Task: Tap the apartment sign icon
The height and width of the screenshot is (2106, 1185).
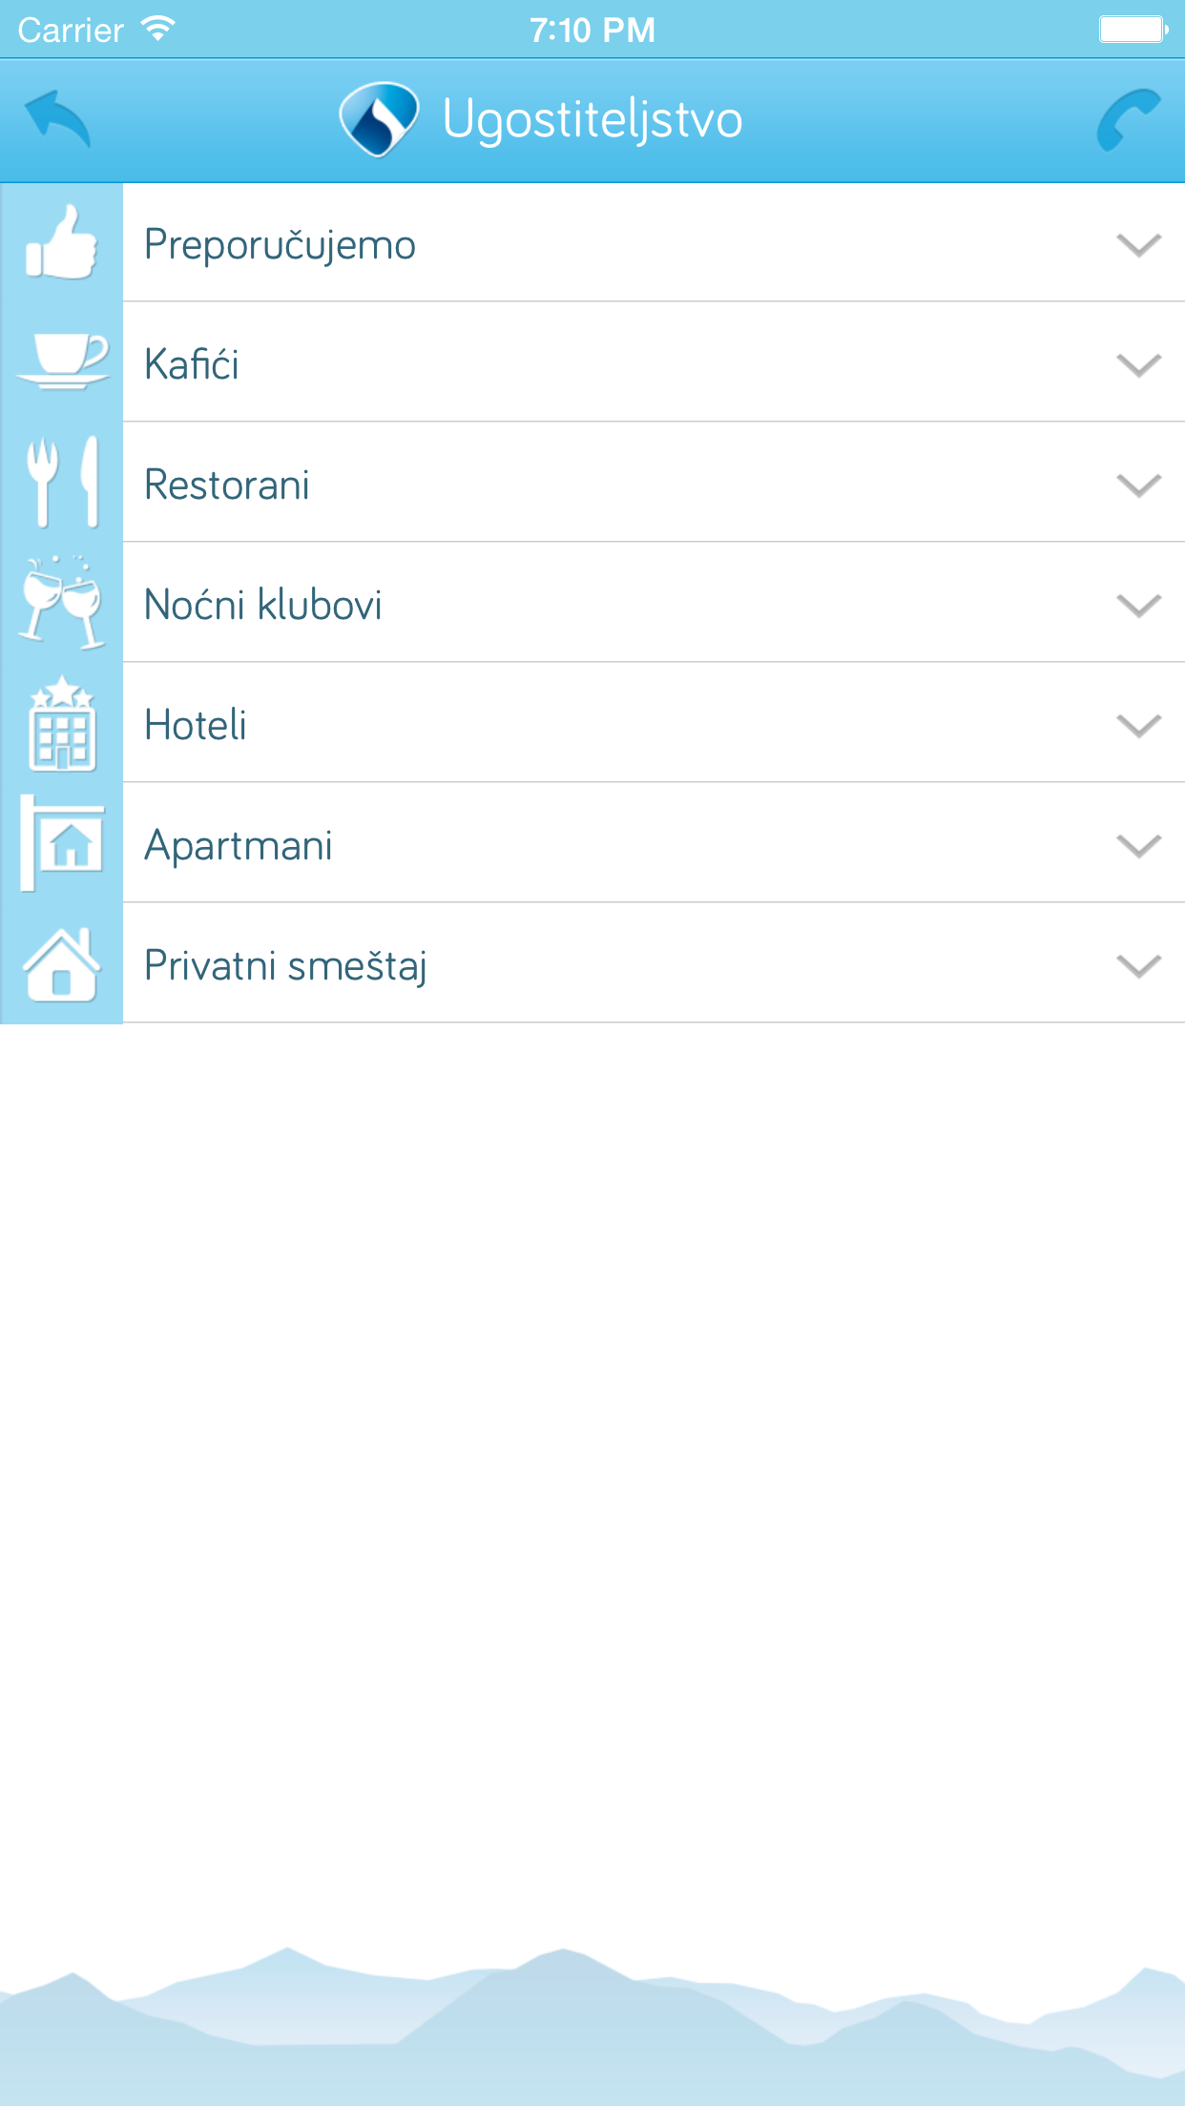Action: tap(62, 843)
